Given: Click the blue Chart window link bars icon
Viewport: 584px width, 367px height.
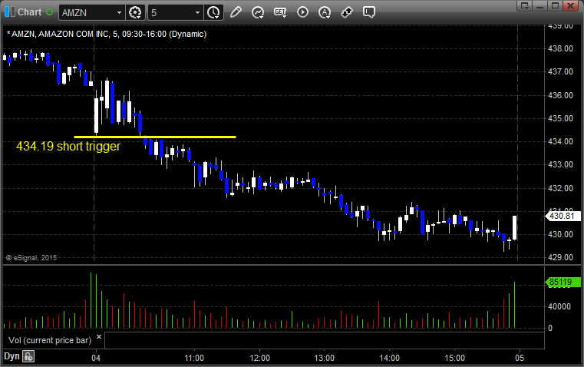Looking at the screenshot, I should click(x=10, y=12).
